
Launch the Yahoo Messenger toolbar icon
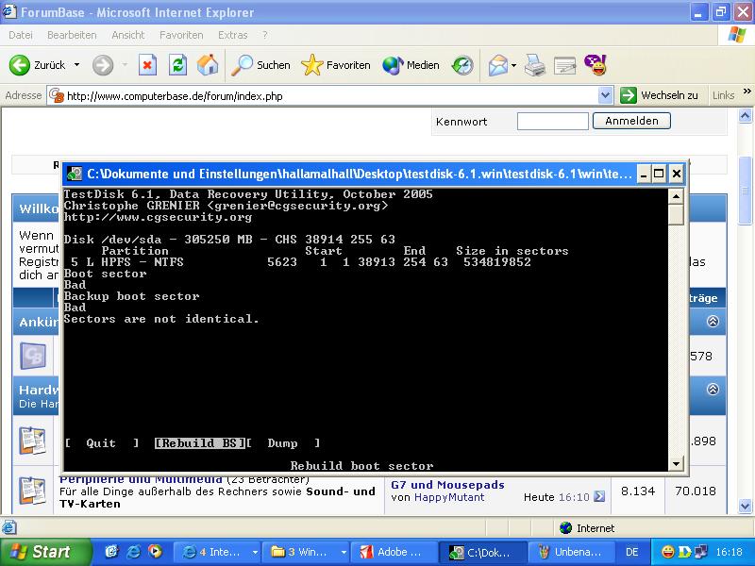pyautogui.click(x=596, y=65)
